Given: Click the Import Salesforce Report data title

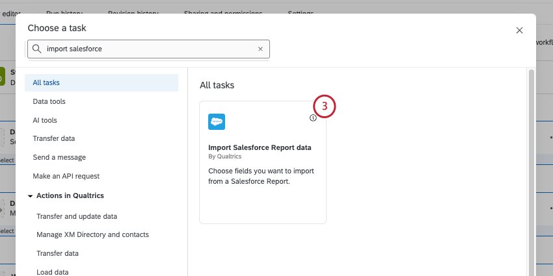Looking at the screenshot, I should tap(260, 147).
